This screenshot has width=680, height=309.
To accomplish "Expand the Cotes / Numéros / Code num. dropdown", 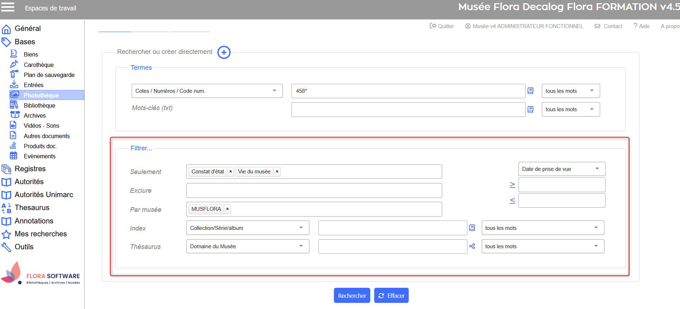I will point(207,91).
